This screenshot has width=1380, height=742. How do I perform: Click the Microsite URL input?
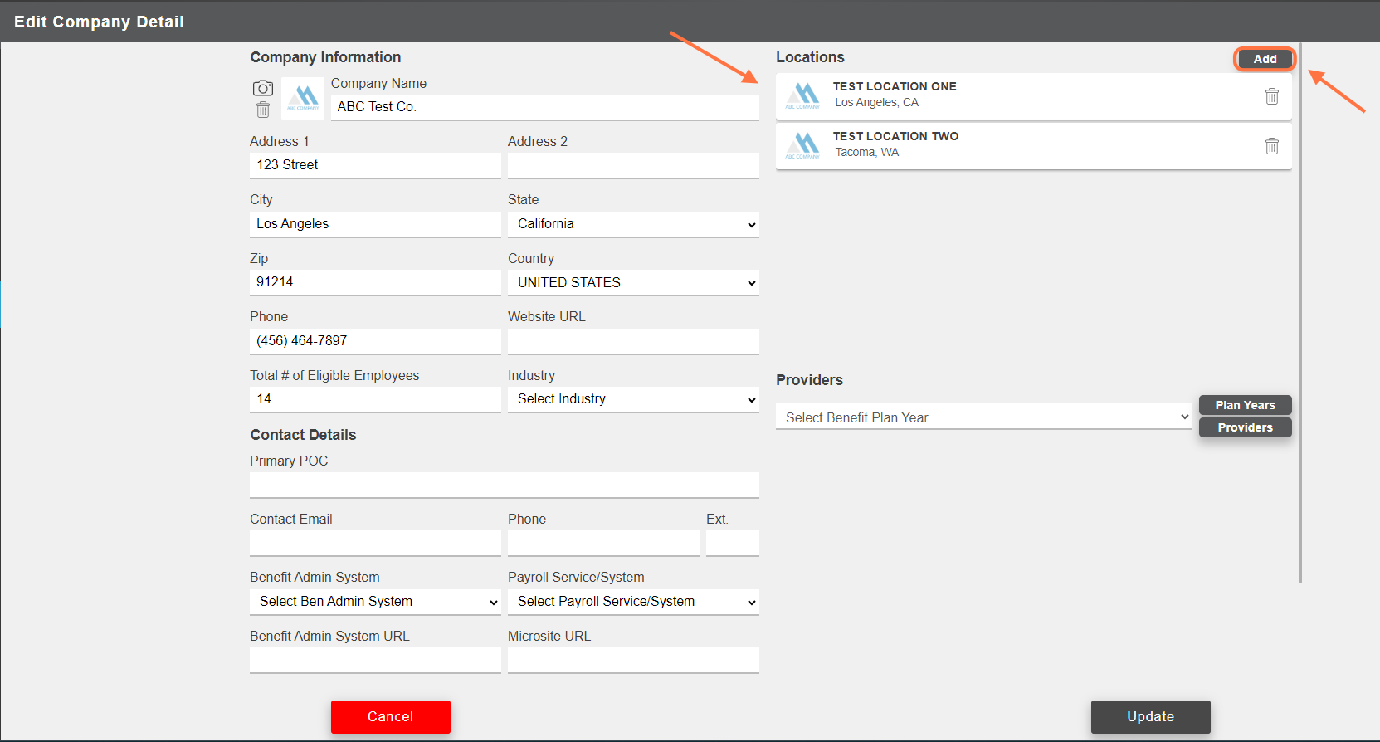coord(633,660)
